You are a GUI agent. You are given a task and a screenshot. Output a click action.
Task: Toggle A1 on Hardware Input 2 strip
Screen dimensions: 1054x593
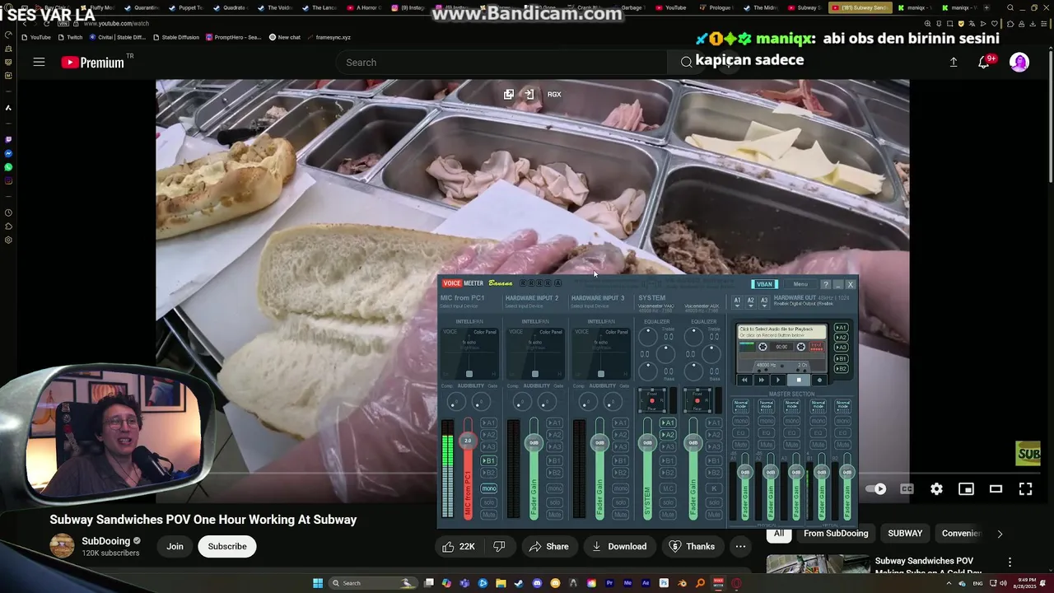point(555,423)
